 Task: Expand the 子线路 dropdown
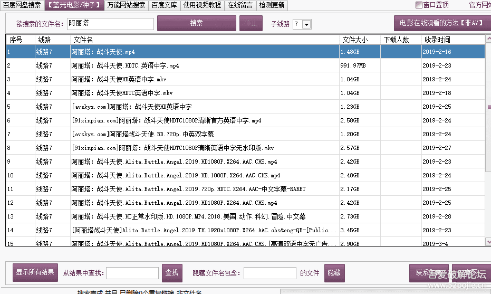306,24
